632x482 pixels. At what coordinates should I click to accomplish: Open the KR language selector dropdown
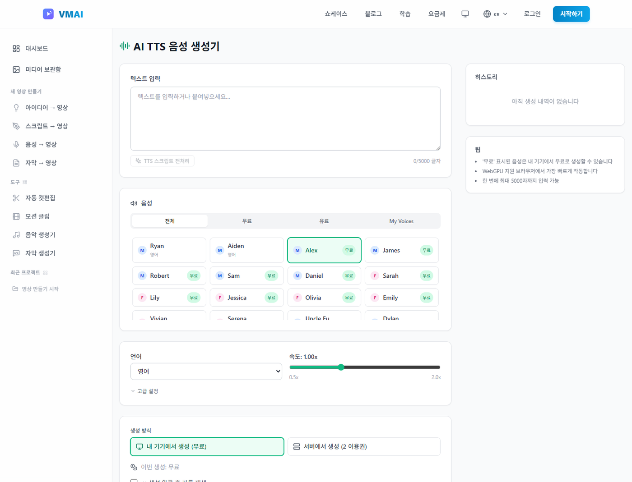[x=495, y=14]
